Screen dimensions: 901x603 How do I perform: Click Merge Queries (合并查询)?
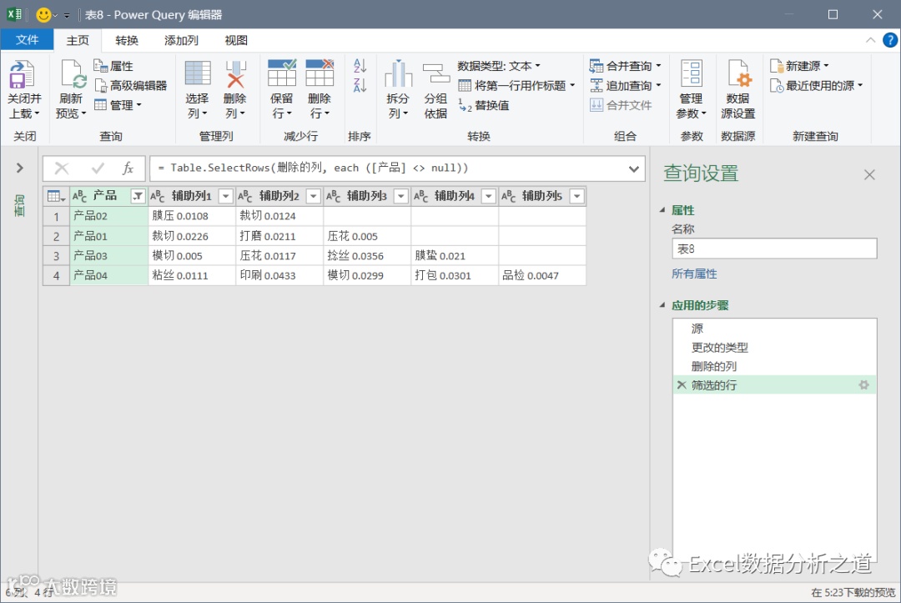pyautogui.click(x=625, y=66)
